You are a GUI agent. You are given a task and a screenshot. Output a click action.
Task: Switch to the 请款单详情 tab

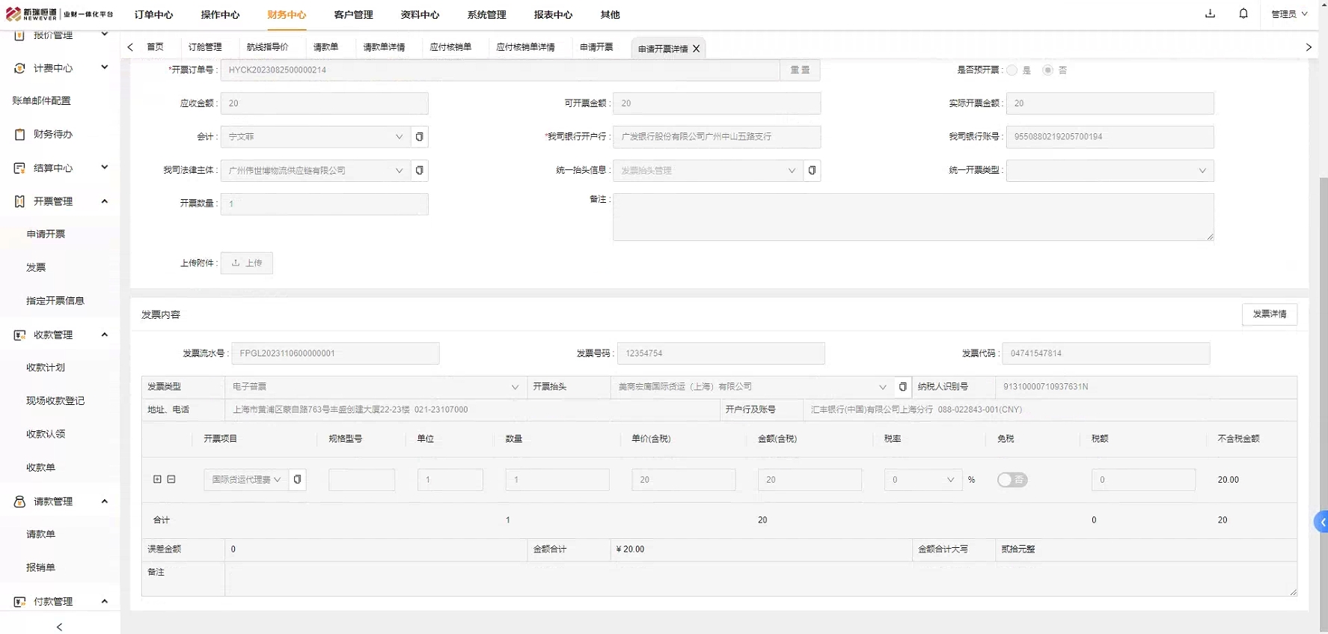coord(384,47)
